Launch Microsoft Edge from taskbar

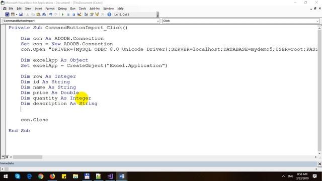tap(29, 176)
